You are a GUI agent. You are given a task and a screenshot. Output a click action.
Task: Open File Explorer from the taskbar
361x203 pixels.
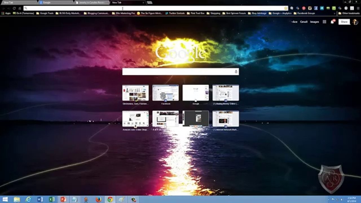tap(17, 199)
